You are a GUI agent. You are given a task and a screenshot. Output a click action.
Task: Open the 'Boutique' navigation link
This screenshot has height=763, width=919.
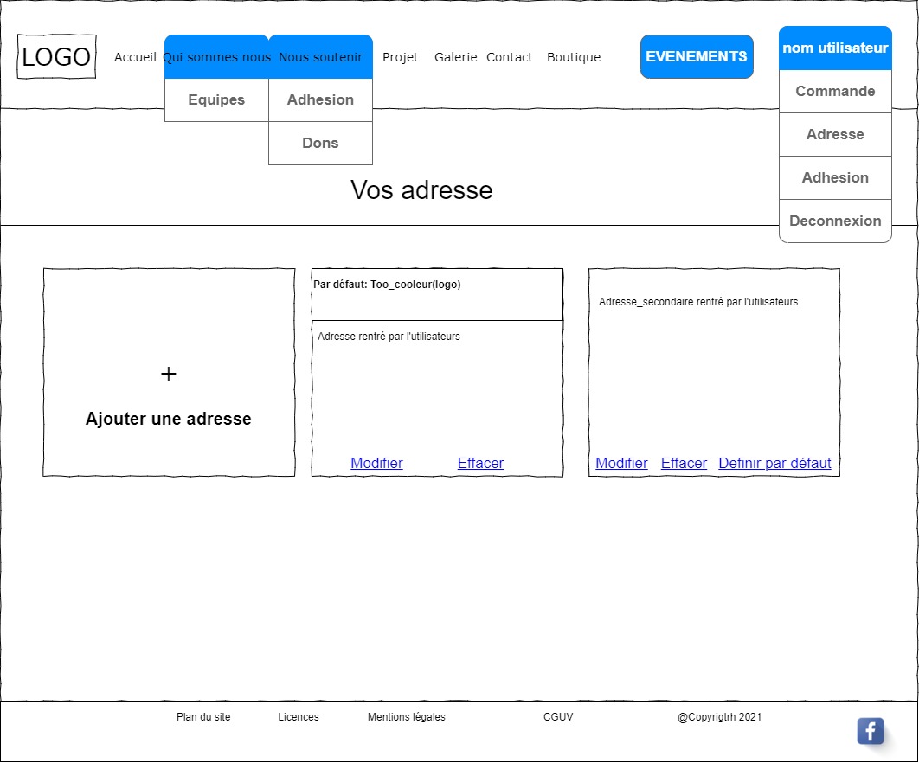[x=573, y=57]
